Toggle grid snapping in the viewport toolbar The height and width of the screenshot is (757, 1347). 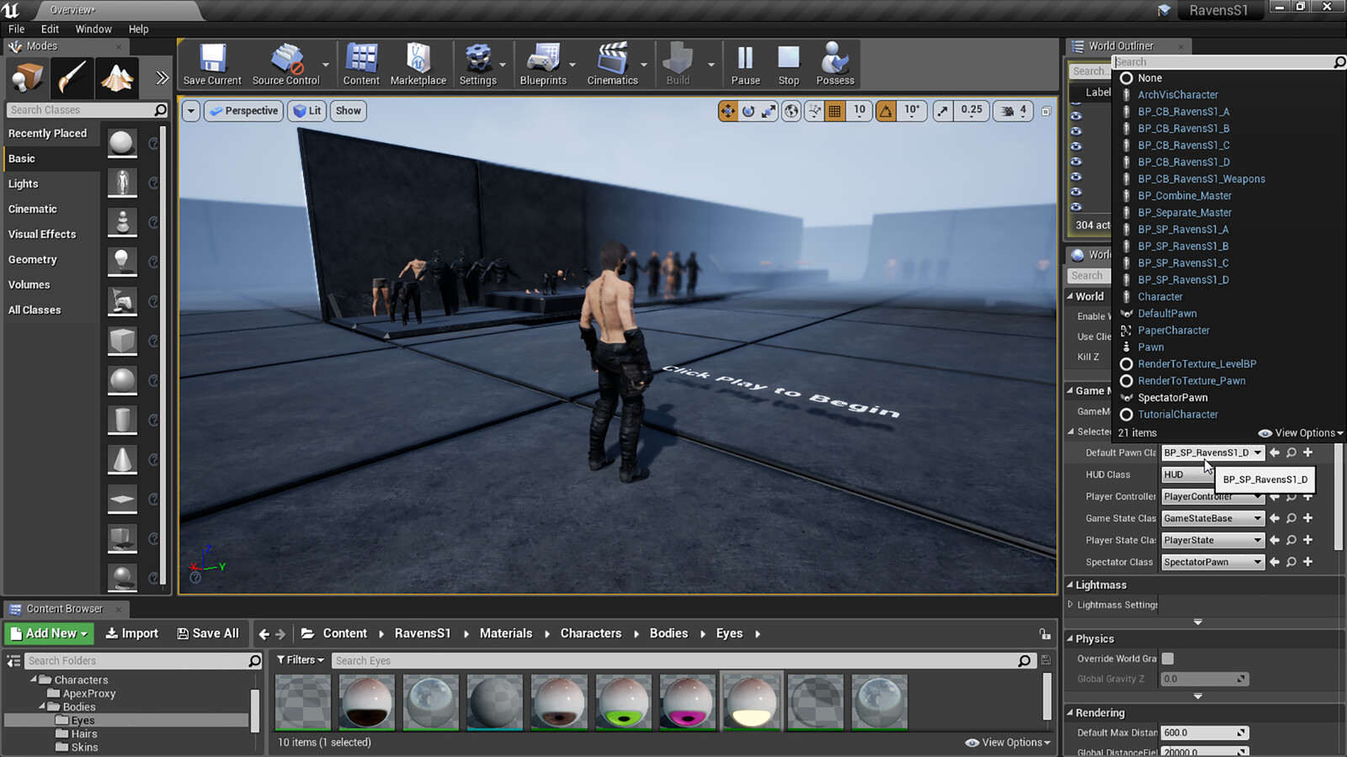coord(834,111)
